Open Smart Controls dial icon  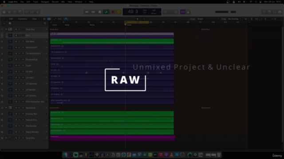tap(27, 12)
